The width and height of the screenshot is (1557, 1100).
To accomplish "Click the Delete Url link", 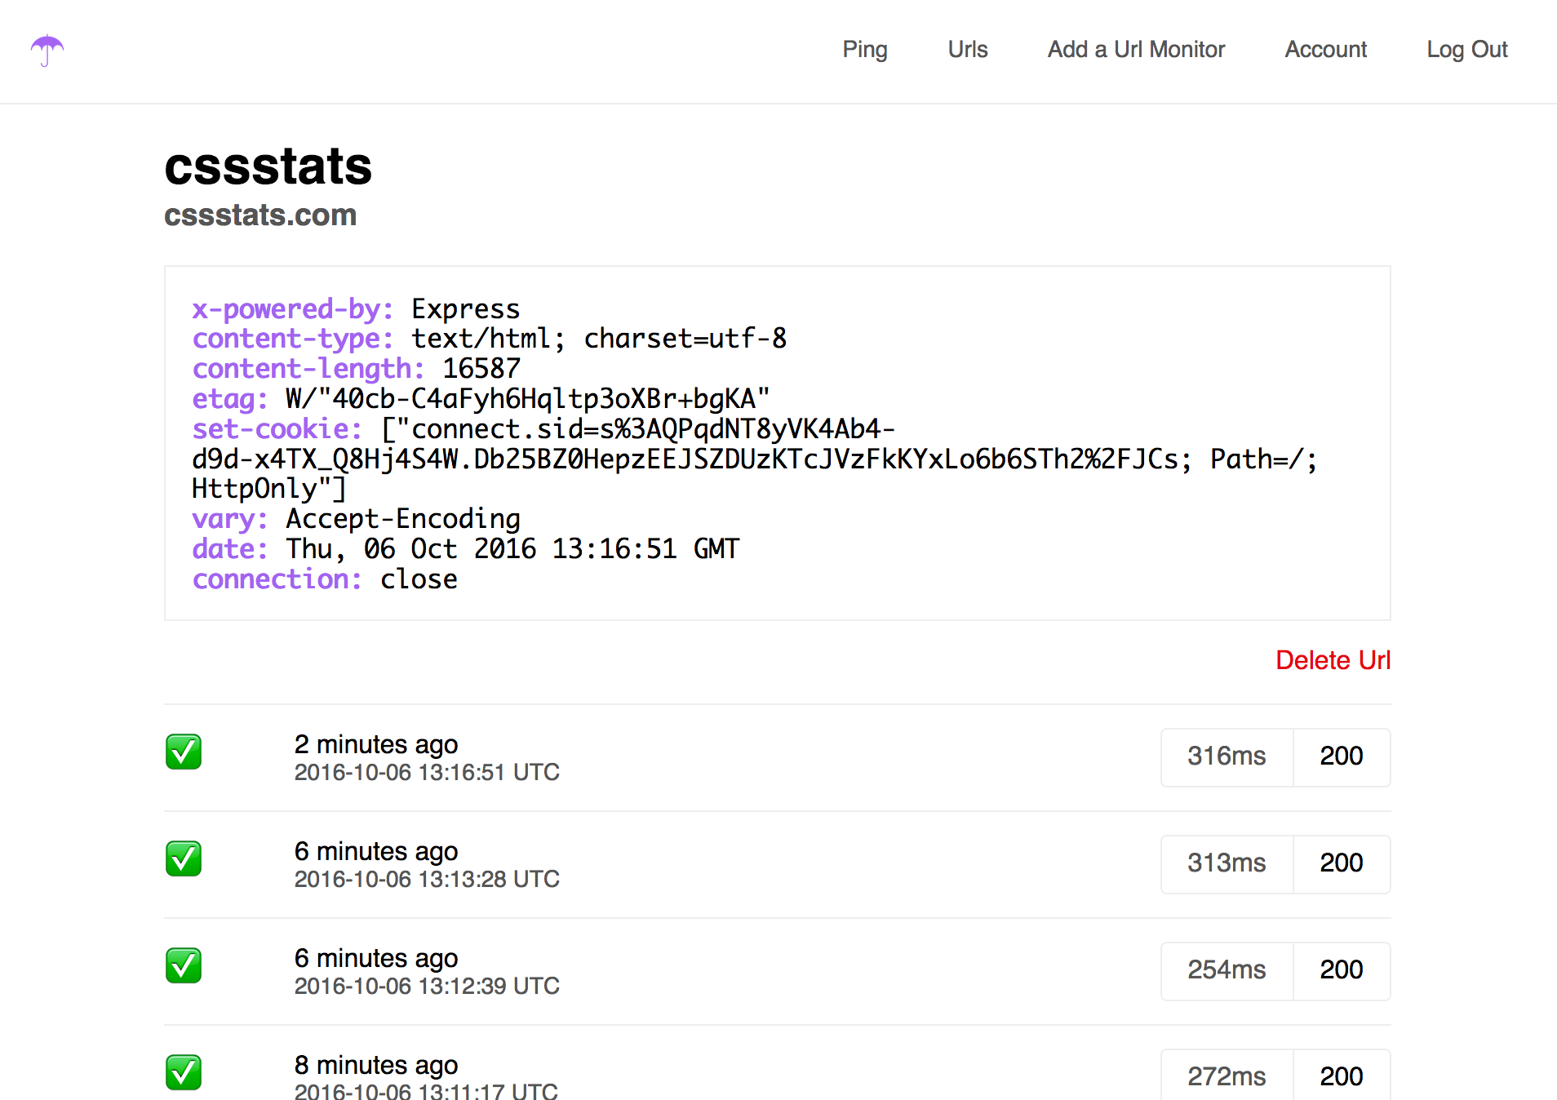I will (x=1333, y=660).
